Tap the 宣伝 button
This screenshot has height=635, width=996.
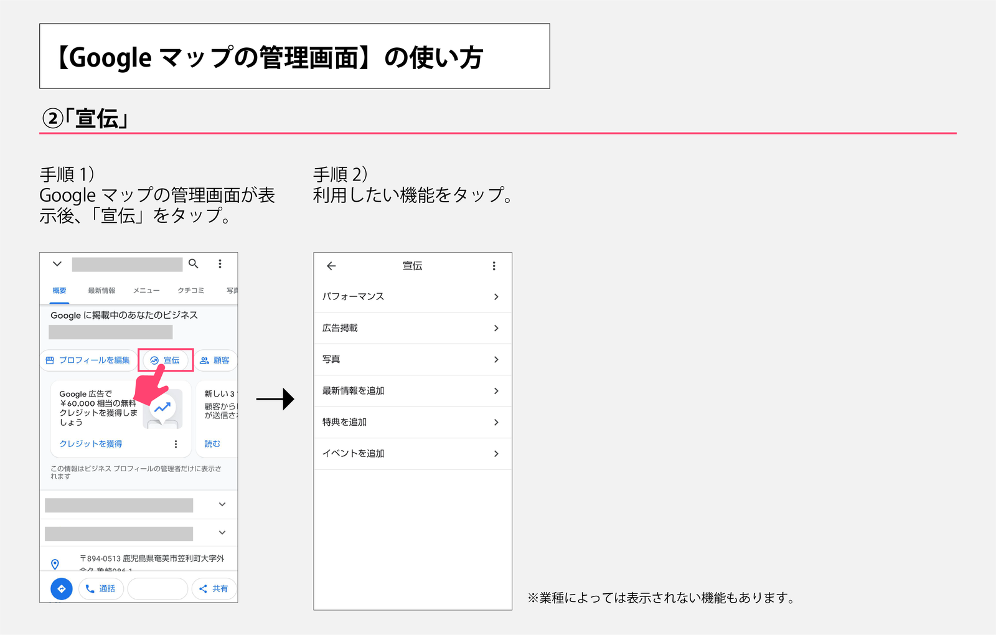(x=165, y=360)
